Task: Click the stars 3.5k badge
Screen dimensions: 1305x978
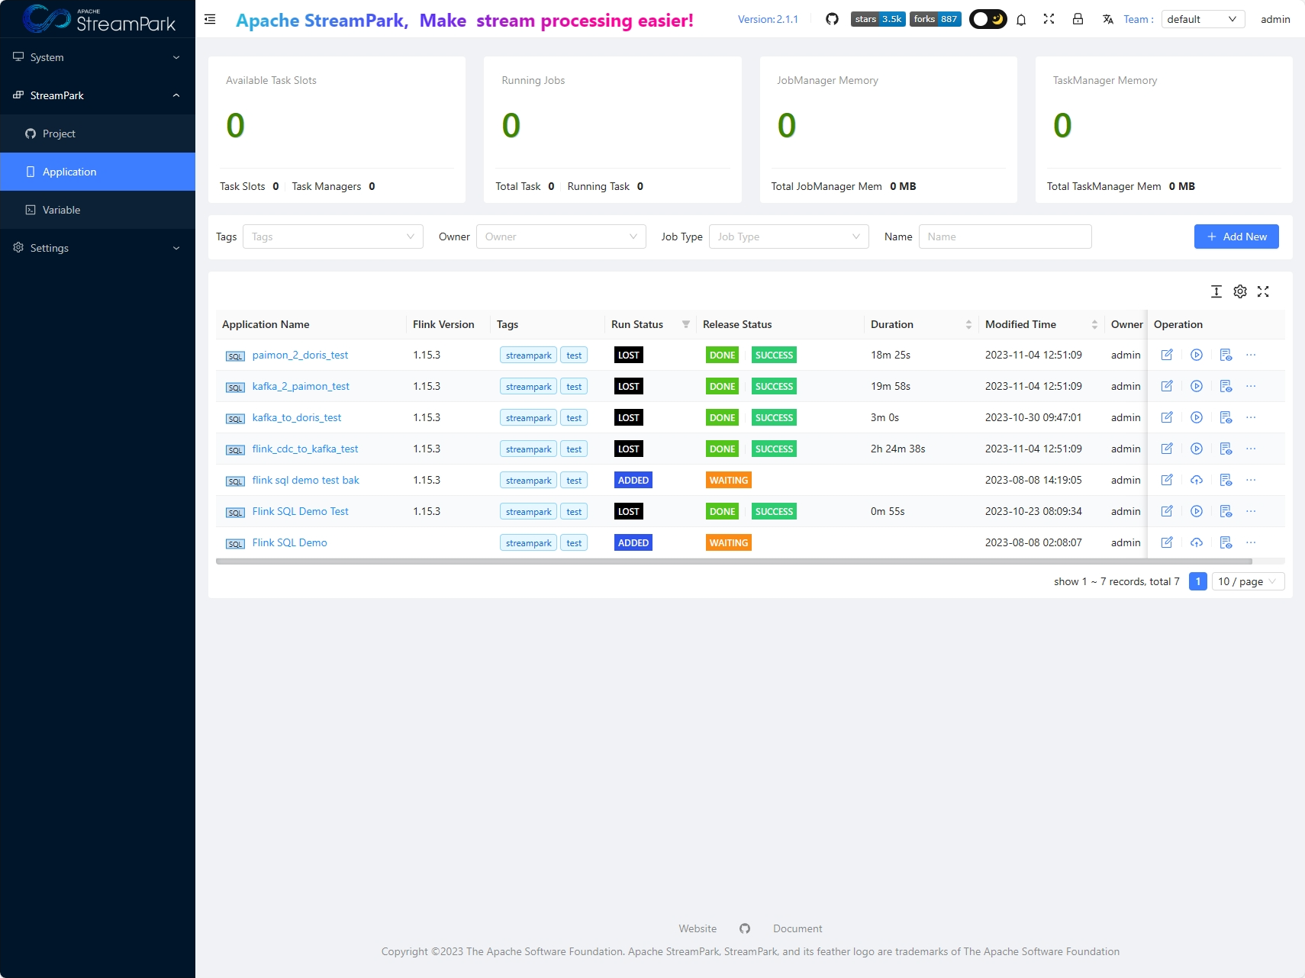Action: point(878,19)
